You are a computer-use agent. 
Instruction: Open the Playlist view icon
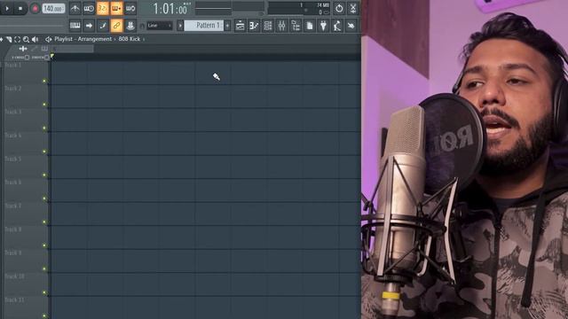click(x=240, y=26)
